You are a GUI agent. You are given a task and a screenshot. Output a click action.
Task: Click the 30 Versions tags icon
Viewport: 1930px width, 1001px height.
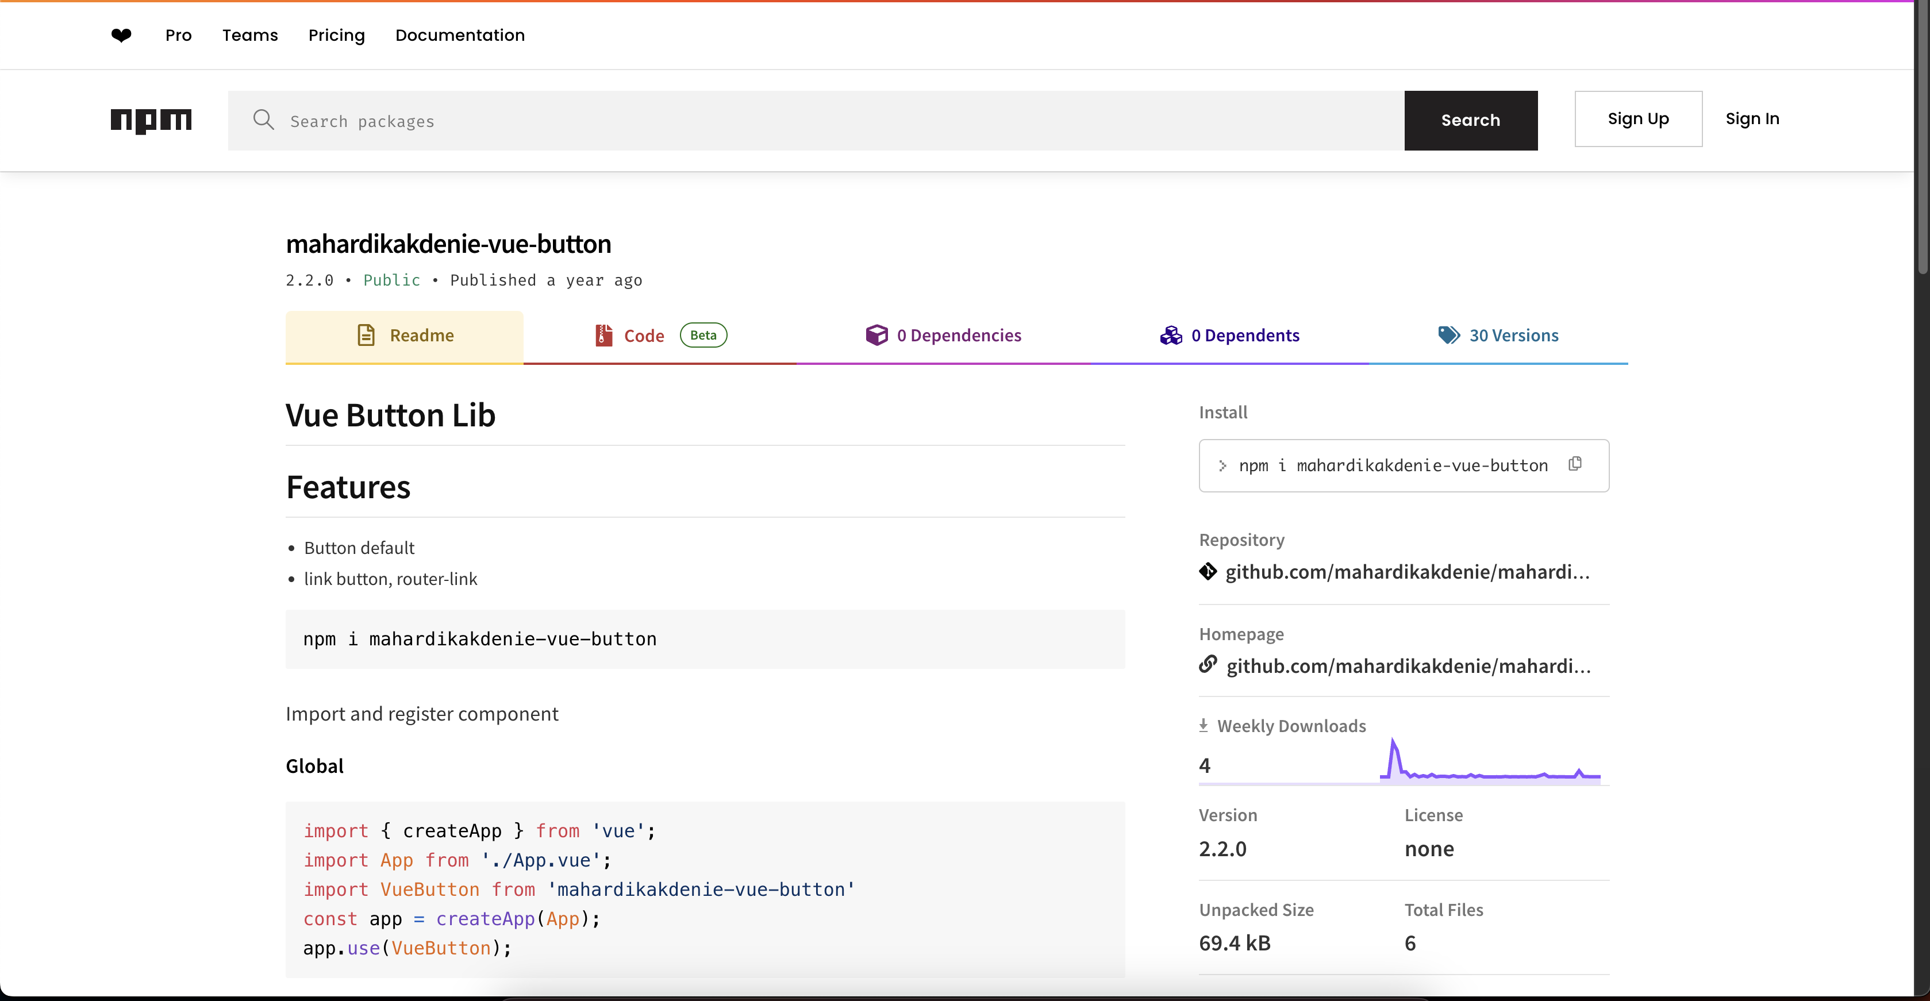tap(1448, 335)
